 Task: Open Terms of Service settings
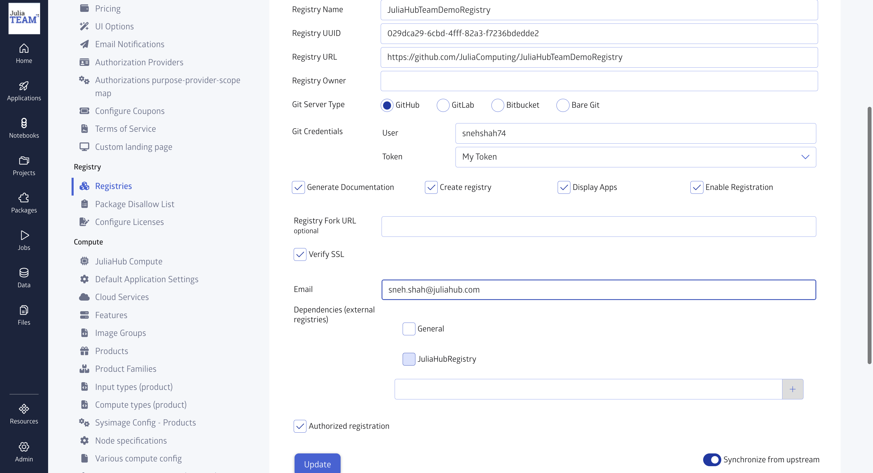[x=125, y=129]
